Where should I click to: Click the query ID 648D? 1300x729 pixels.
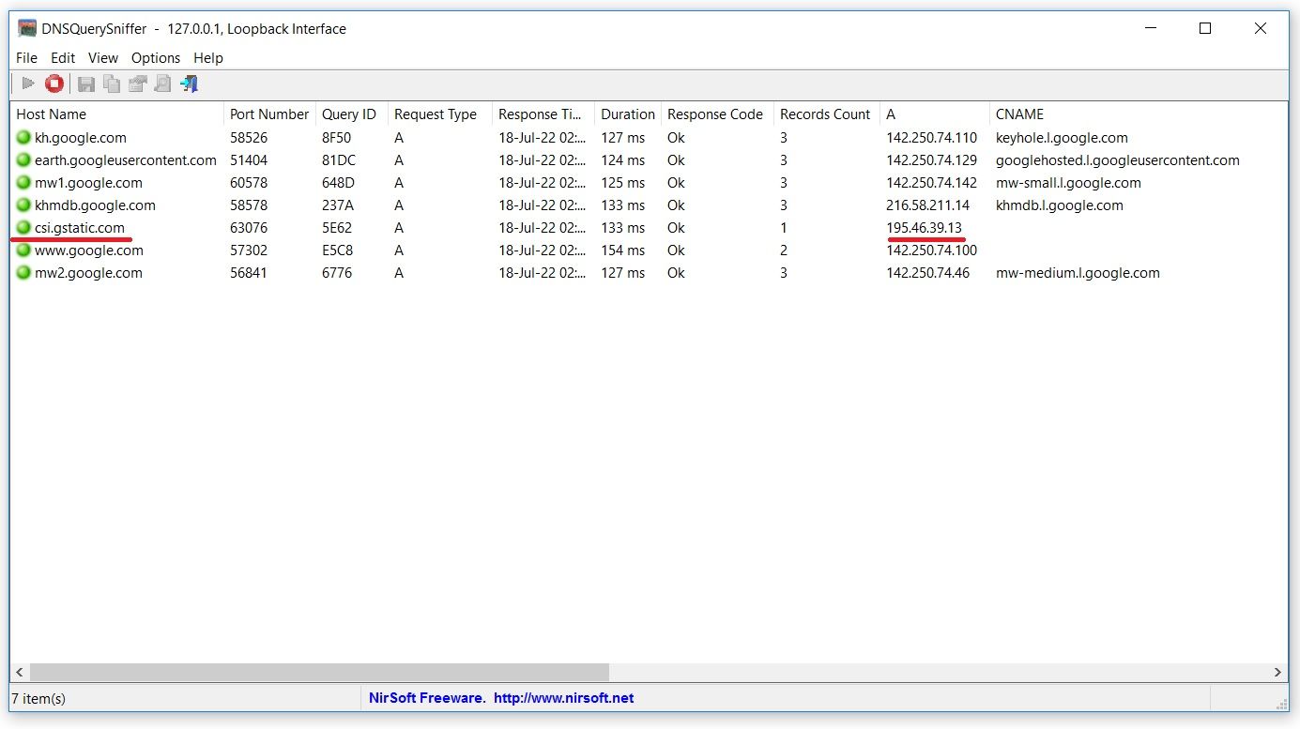coord(338,182)
